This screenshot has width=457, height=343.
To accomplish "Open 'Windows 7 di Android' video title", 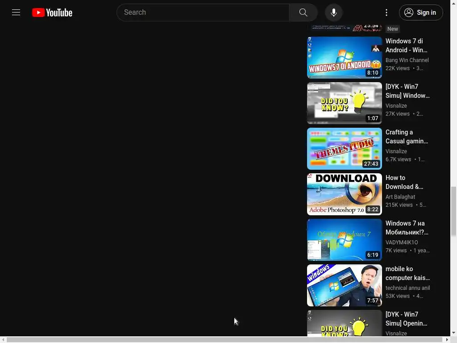I will pyautogui.click(x=407, y=46).
